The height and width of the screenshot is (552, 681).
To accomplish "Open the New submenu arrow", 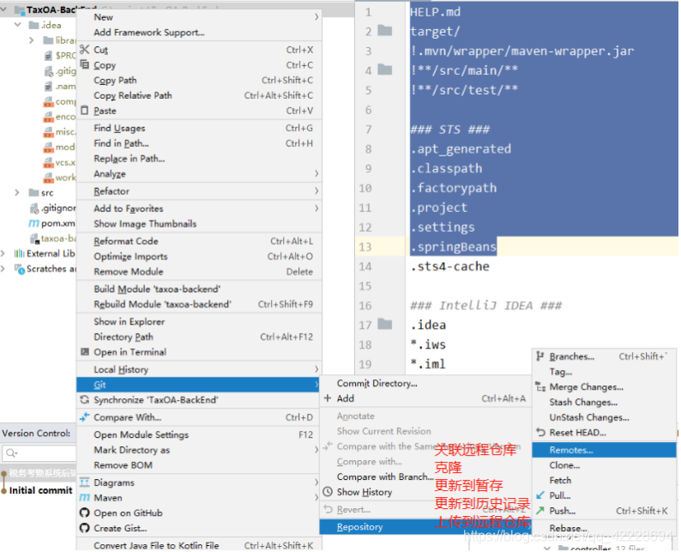I will [316, 17].
